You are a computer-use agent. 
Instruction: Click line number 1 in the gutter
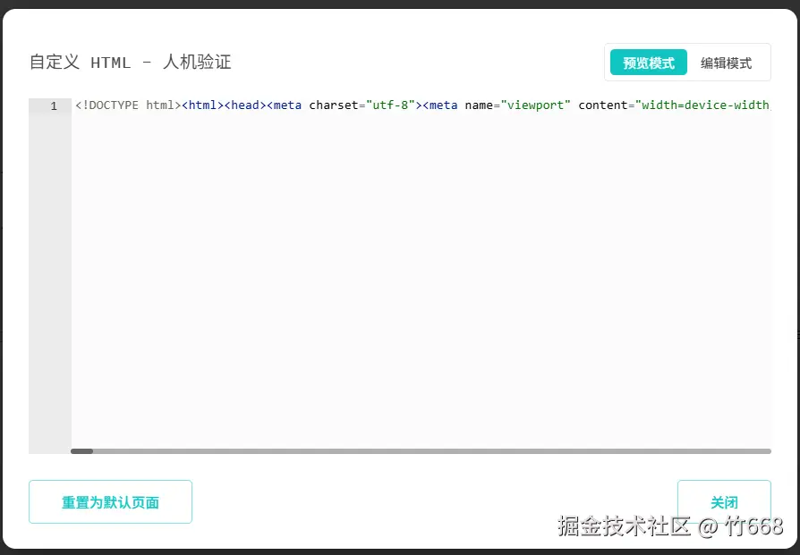(x=52, y=105)
